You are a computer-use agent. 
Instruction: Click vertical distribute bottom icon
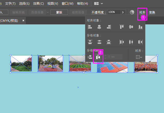point(109,42)
